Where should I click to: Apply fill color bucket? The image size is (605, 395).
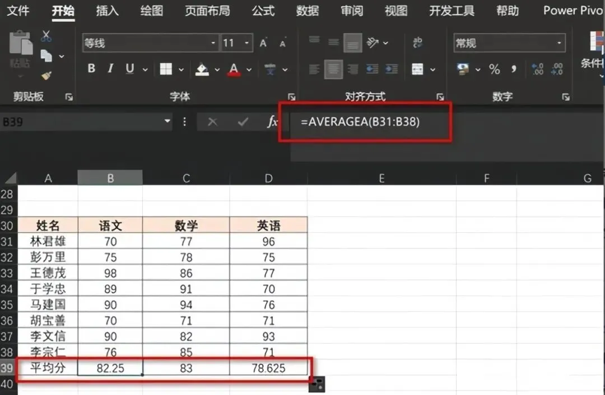tap(202, 69)
